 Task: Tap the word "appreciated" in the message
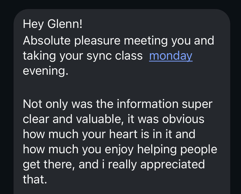click(172, 165)
